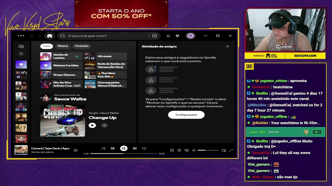332x186 pixels.
Task: Open Spotify three-dot menu
Action: click(21, 36)
